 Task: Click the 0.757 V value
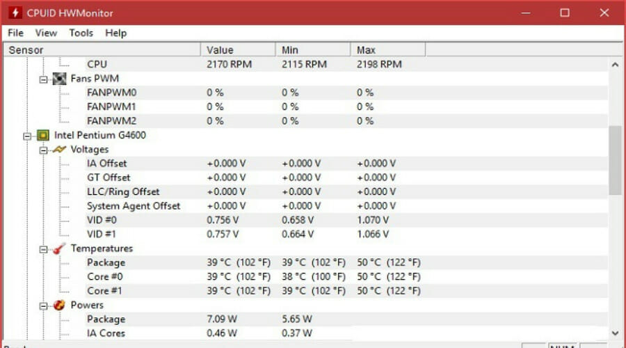(223, 234)
